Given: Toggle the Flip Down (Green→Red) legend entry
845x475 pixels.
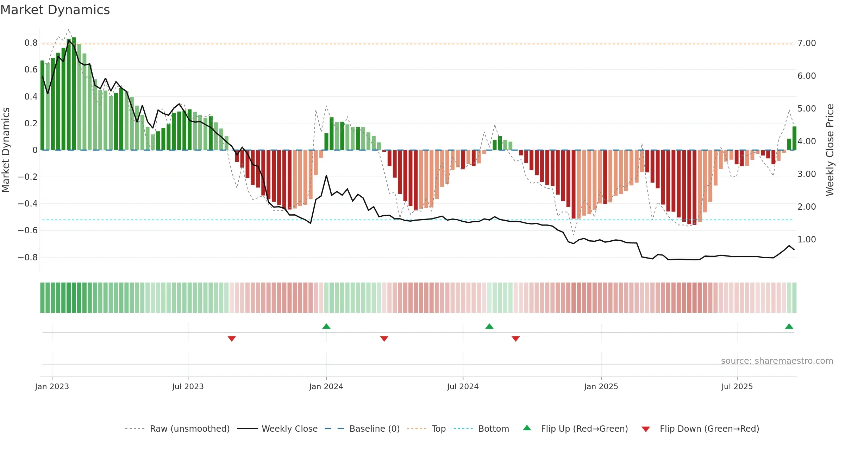Looking at the screenshot, I should [x=700, y=429].
